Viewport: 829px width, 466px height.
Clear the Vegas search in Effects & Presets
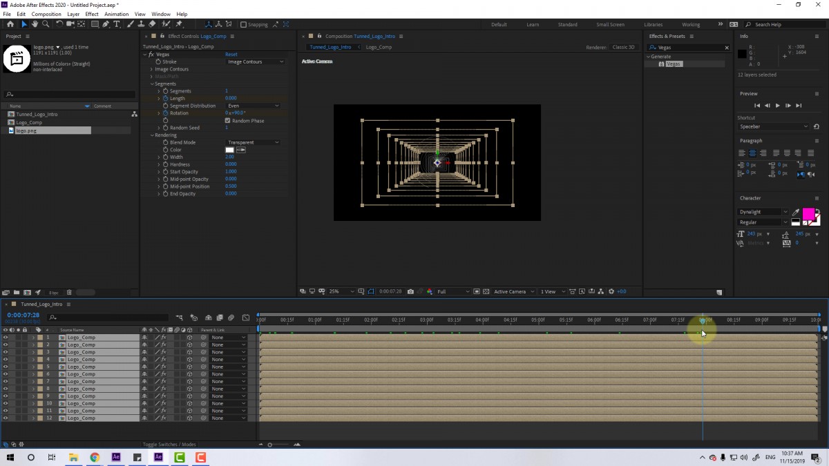[x=726, y=48]
